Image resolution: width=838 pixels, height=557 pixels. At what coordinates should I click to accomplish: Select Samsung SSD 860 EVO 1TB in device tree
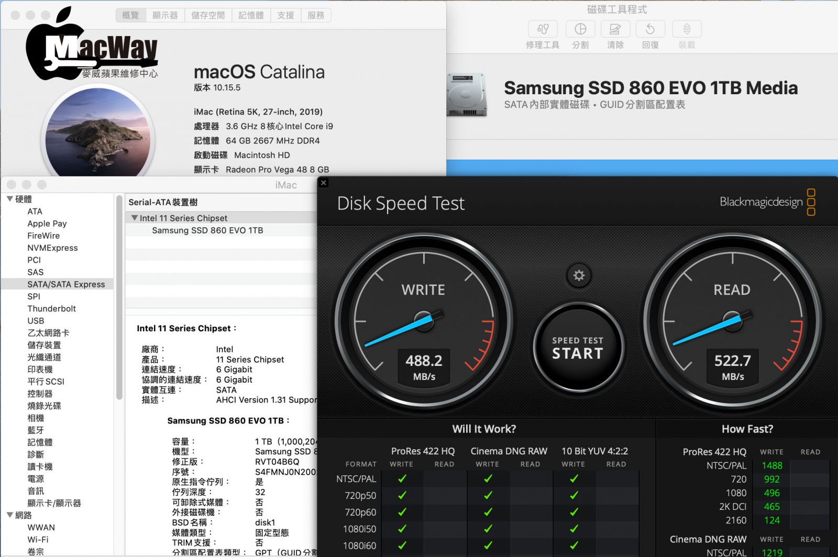[207, 230]
